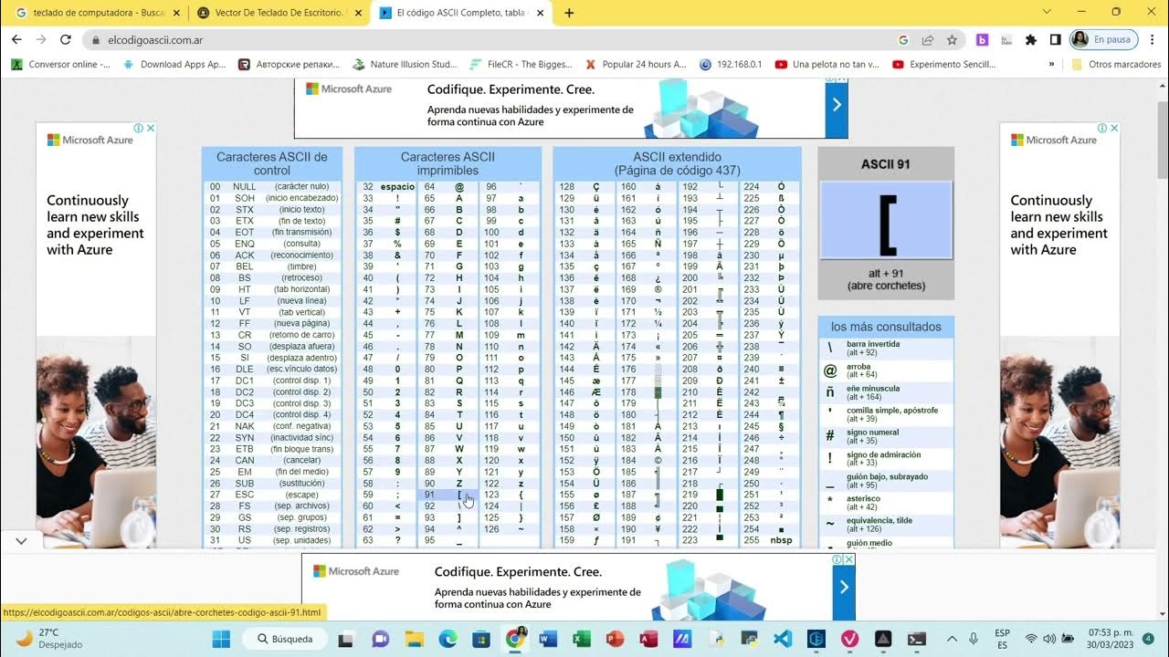
Task: Open Task View from the taskbar
Action: [347, 639]
